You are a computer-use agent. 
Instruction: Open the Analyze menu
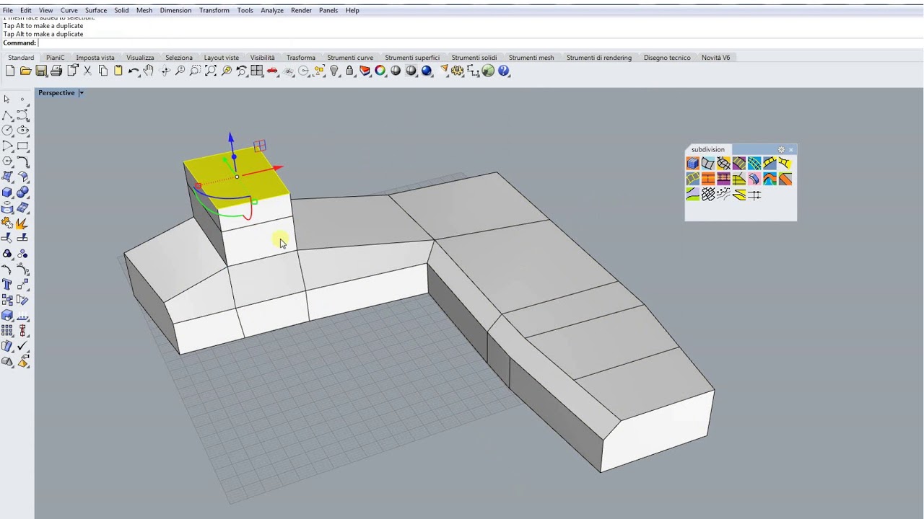[272, 10]
